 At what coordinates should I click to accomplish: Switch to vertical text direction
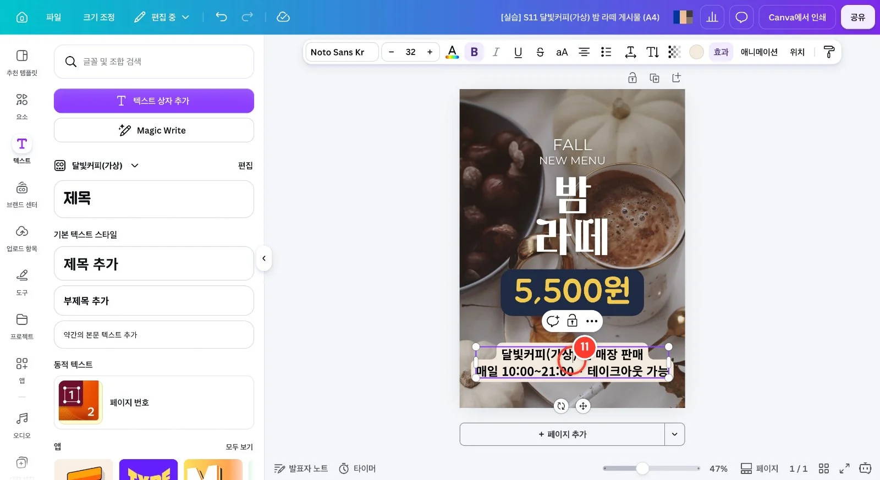652,52
